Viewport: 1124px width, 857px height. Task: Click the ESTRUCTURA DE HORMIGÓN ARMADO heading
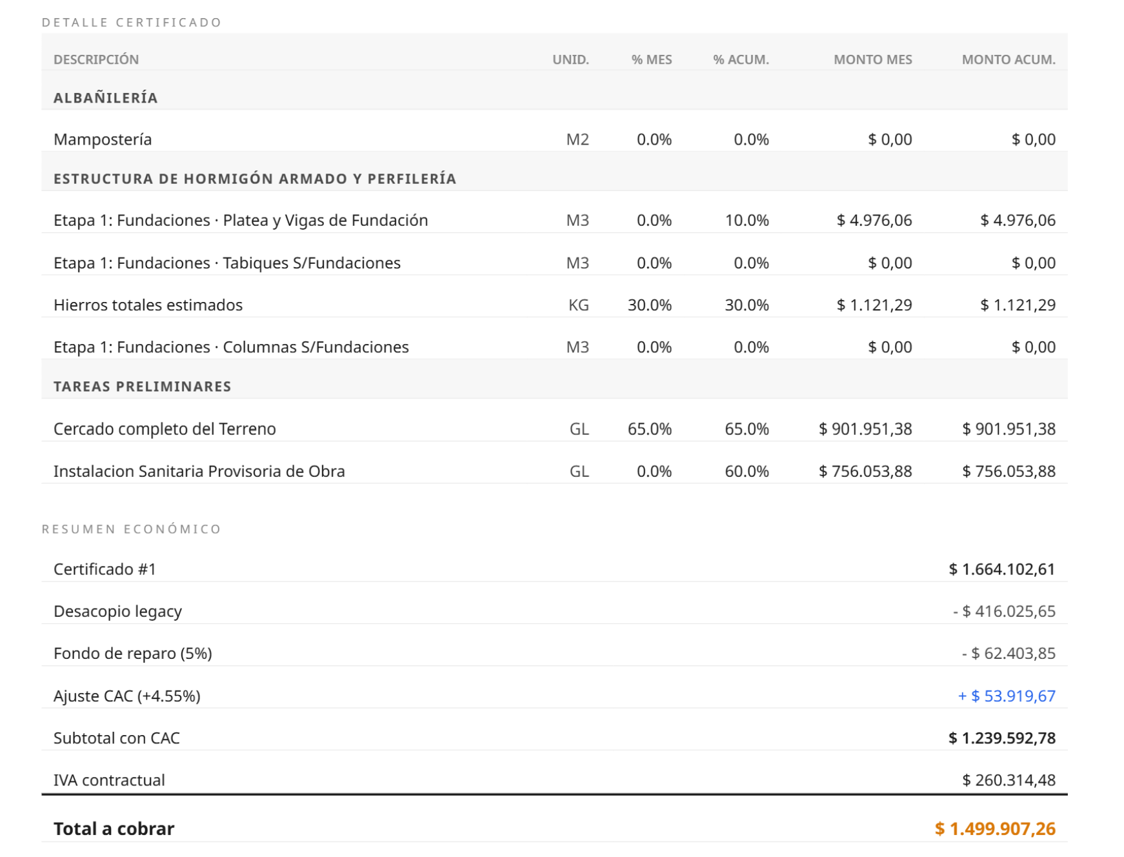(255, 179)
